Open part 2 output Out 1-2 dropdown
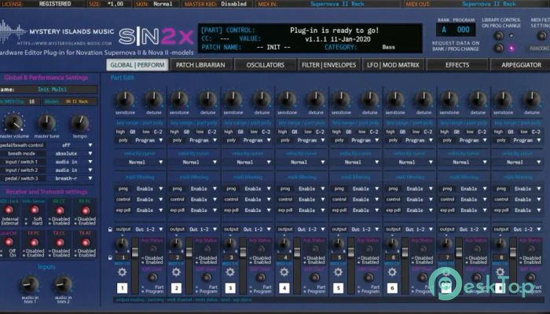Screen dimensions: 550x314 (203, 229)
